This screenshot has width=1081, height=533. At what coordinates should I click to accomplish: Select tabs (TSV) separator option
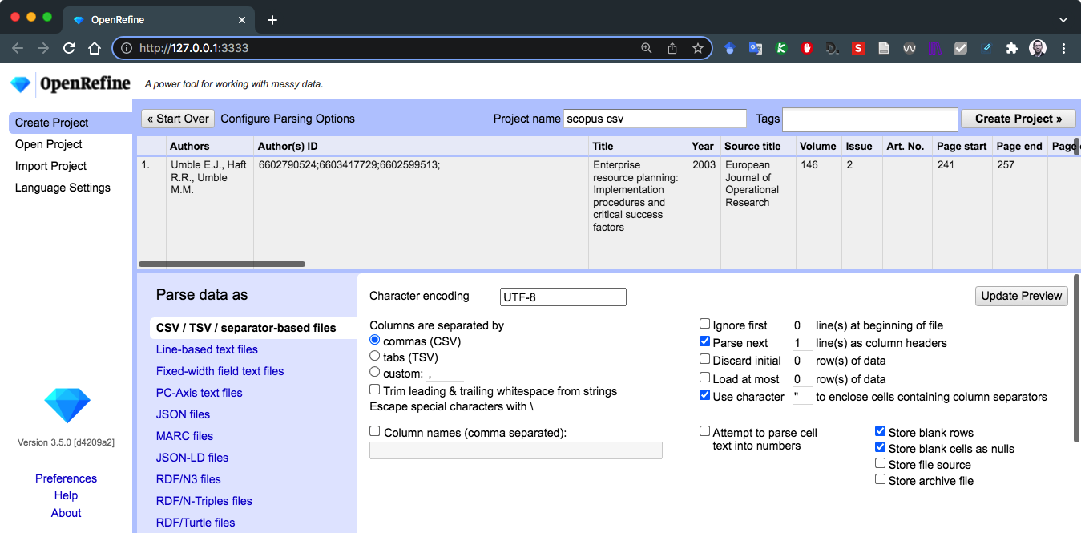374,357
